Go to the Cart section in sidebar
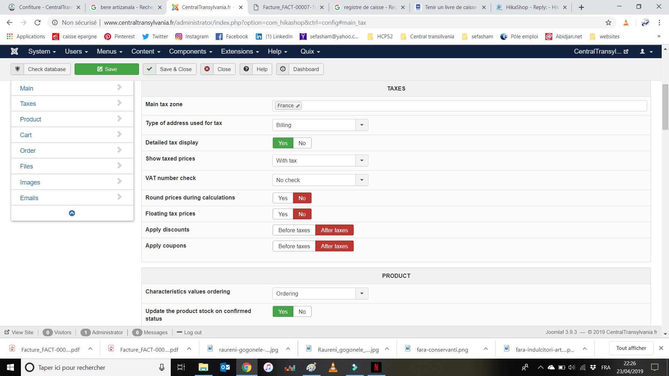Image resolution: width=669 pixels, height=376 pixels. click(26, 135)
